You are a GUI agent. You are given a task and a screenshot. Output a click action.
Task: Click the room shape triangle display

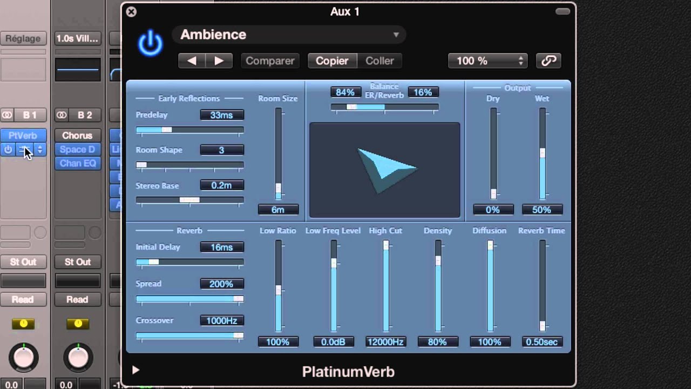[x=385, y=170]
